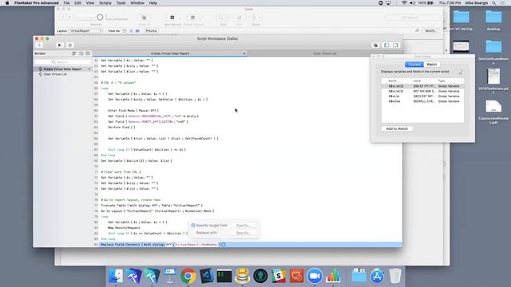Image resolution: width=511 pixels, height=287 pixels.
Task: Sort Data Viewer by Value column
Action: (417, 81)
